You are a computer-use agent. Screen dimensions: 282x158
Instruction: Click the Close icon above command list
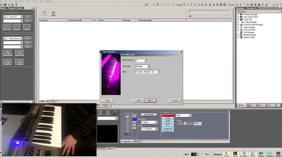(x=53, y=14)
